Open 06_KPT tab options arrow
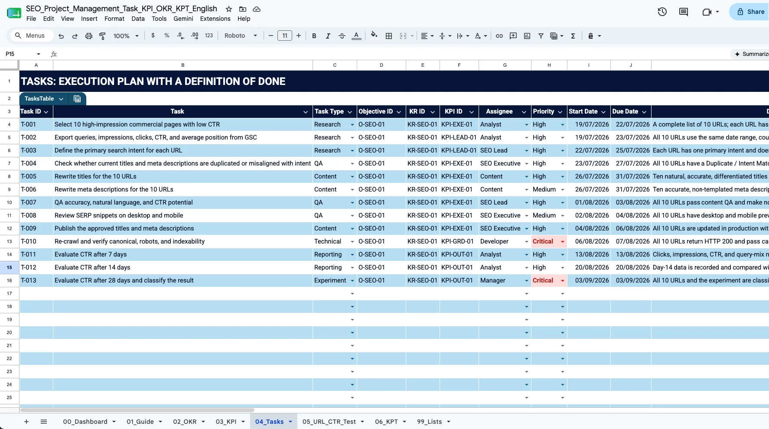The width and height of the screenshot is (769, 429). 404,422
